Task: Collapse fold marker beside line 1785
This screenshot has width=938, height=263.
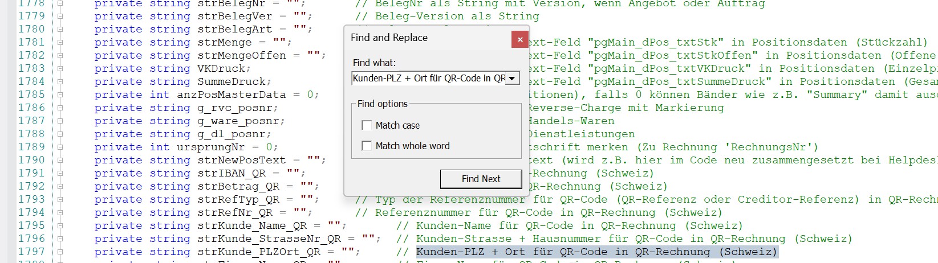Action: point(60,95)
